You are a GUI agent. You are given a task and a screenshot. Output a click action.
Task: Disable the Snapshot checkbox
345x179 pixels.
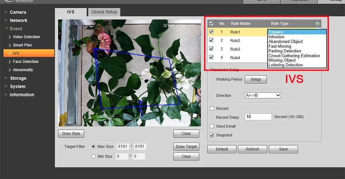point(212,135)
